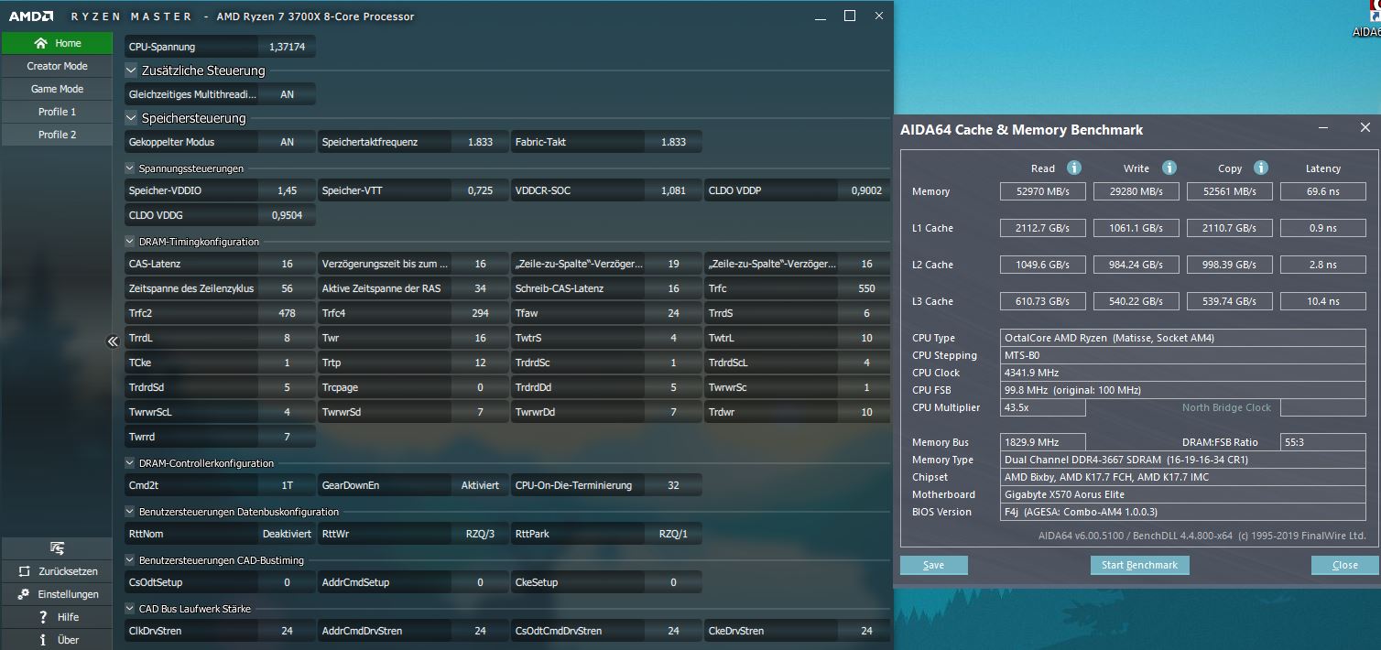Click the DRAM:FSB Ratio 55:3 field
Viewport: 1381px width, 650px height.
(x=1323, y=442)
